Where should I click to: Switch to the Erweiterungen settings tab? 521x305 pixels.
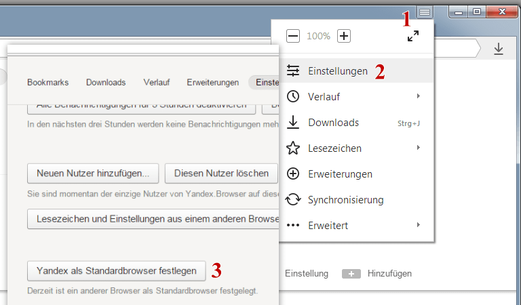[x=212, y=82]
